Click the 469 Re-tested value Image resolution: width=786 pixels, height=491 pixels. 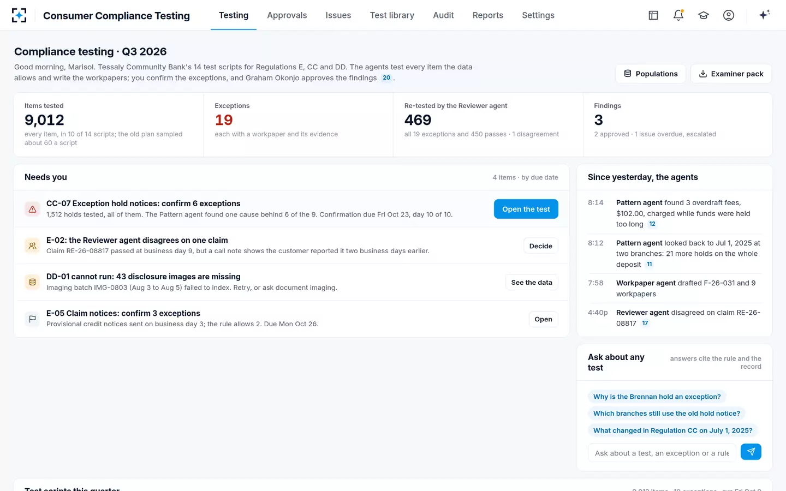[x=418, y=120]
